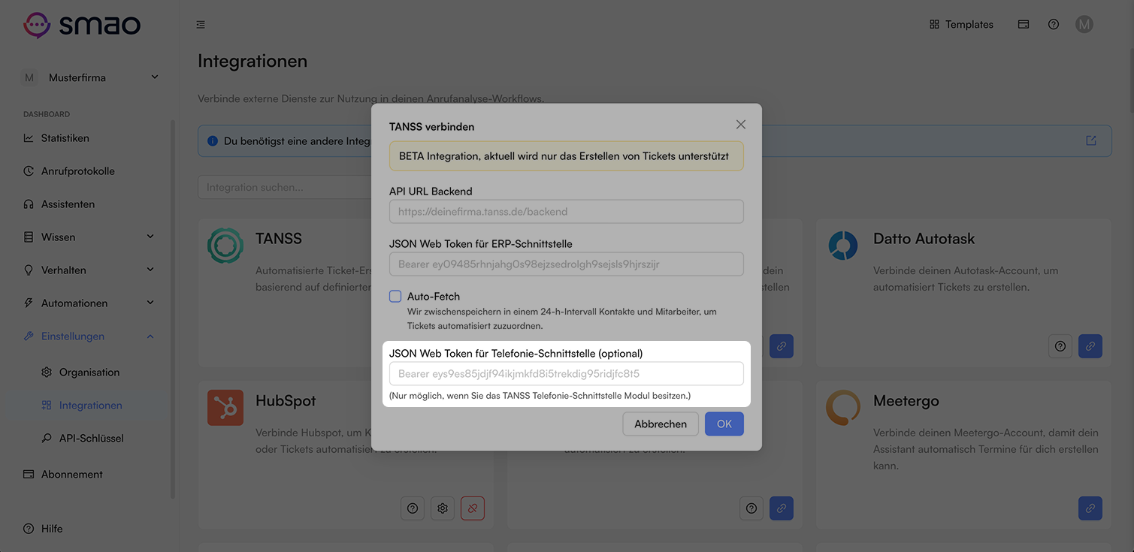Click the API-Schlüssel key icon
Screen dimensions: 1134x552
pos(47,439)
